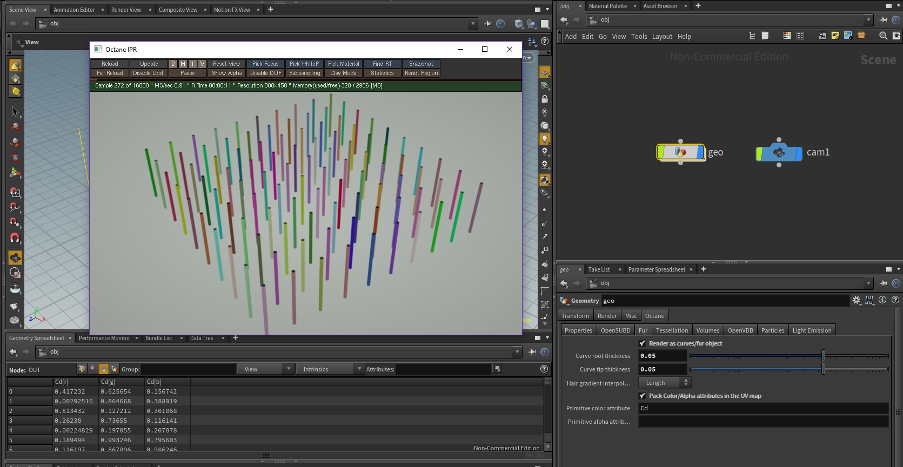The height and width of the screenshot is (467, 903).
Task: Toggle Render as curves/fur object checkbox
Action: point(643,343)
